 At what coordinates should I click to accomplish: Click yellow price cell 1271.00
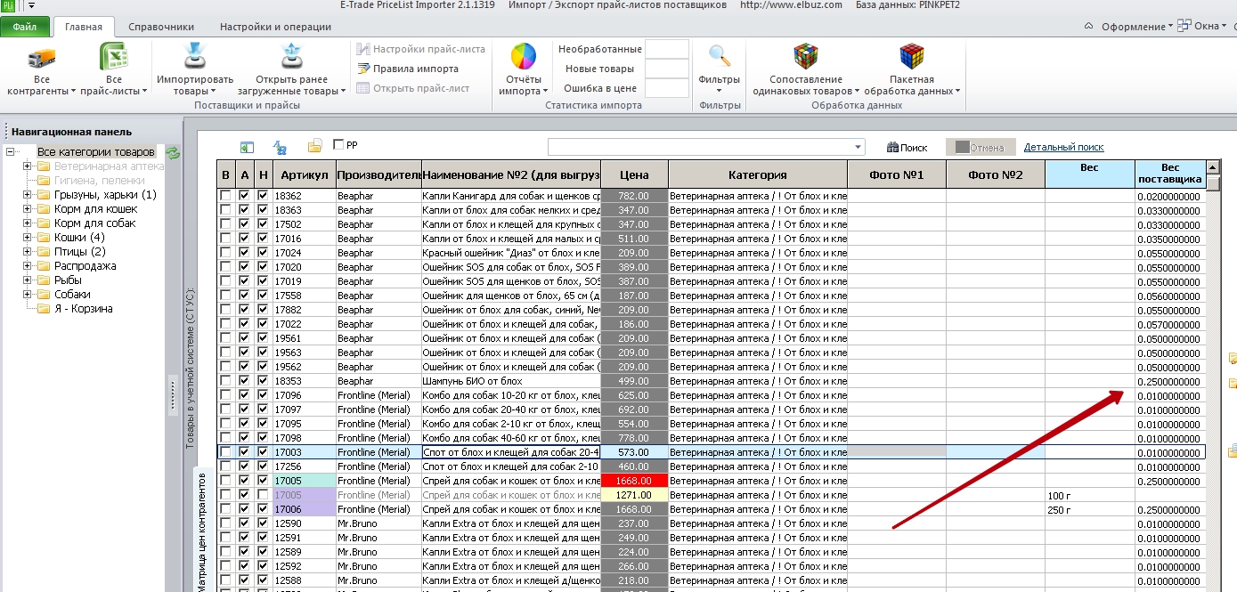coord(634,495)
